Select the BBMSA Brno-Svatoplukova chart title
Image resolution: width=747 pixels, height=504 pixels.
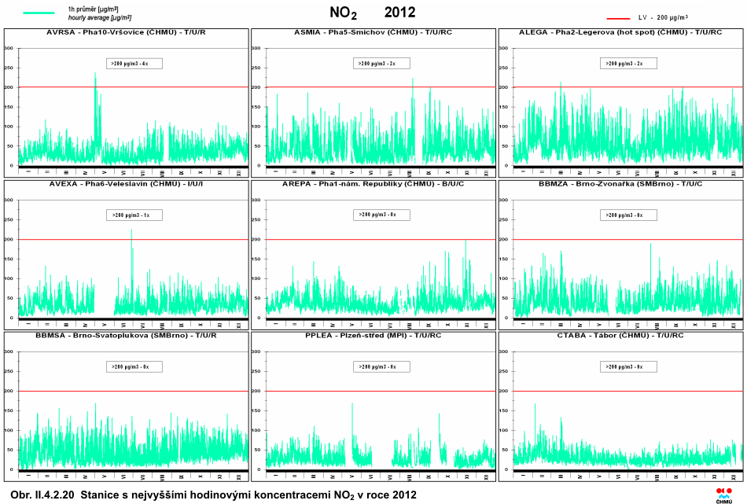(127, 336)
